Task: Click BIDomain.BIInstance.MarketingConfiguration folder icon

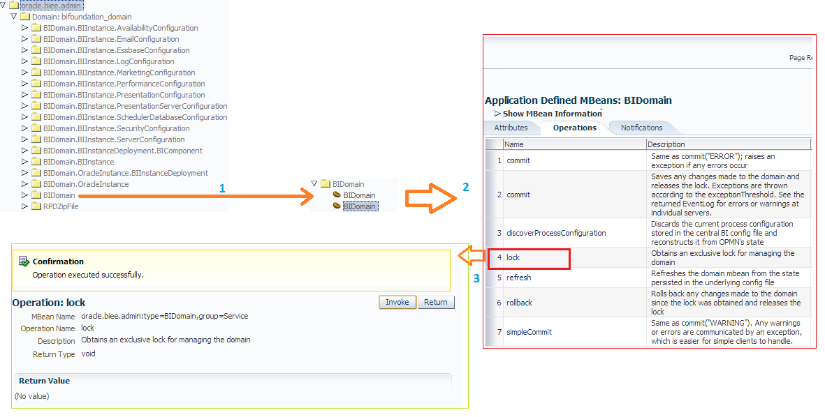Action: click(36, 73)
